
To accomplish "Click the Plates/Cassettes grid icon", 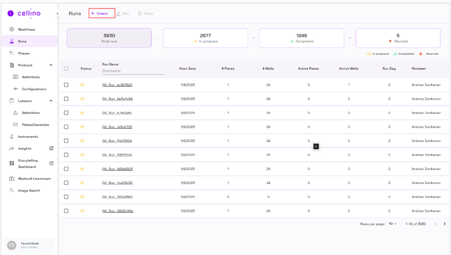I will [x=16, y=125].
